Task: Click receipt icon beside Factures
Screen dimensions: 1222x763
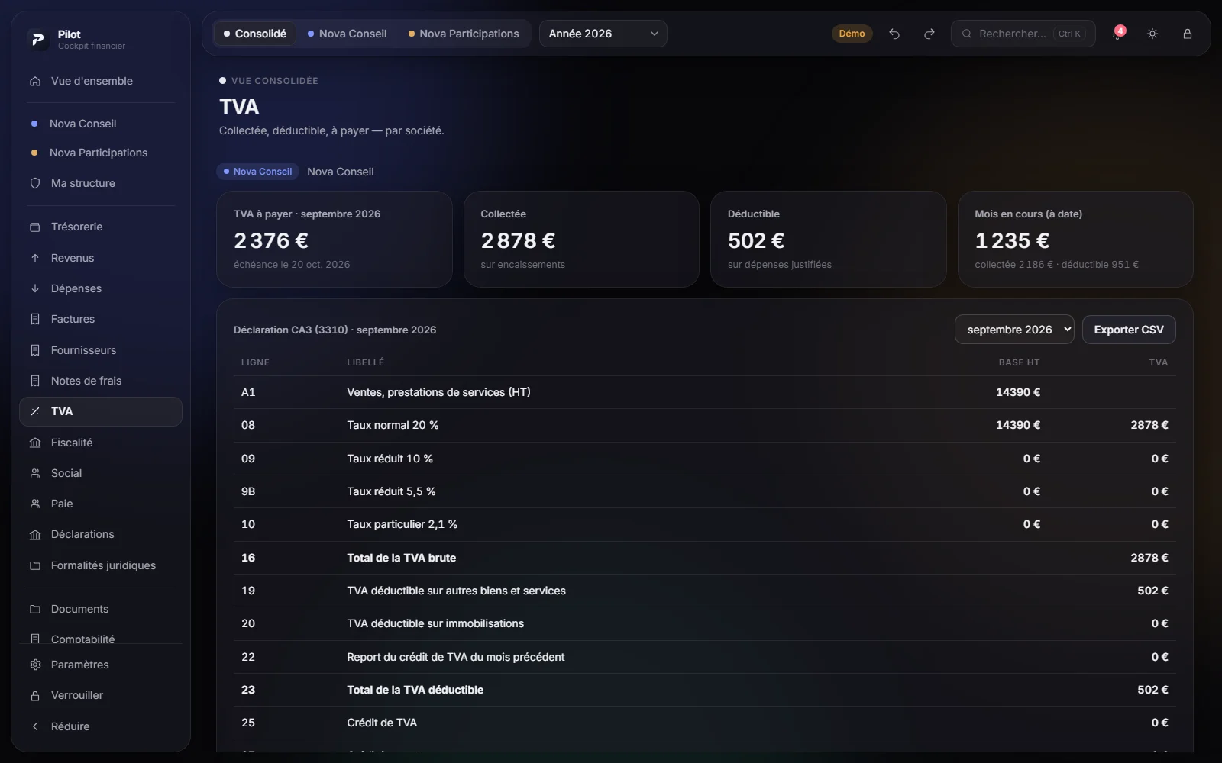Action: [x=35, y=319]
